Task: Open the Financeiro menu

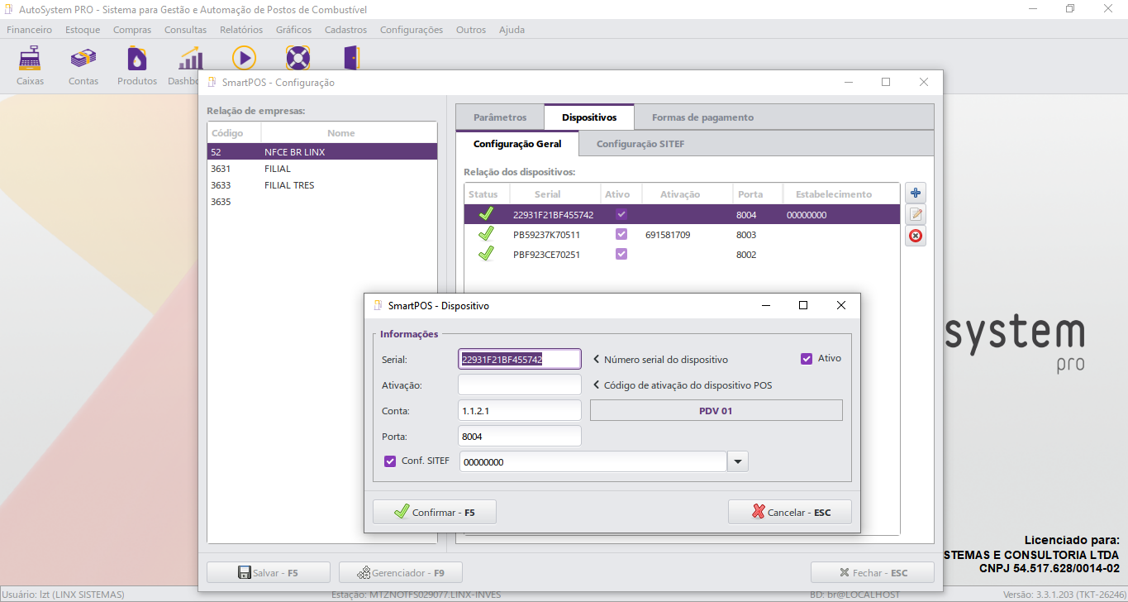Action: [x=29, y=30]
